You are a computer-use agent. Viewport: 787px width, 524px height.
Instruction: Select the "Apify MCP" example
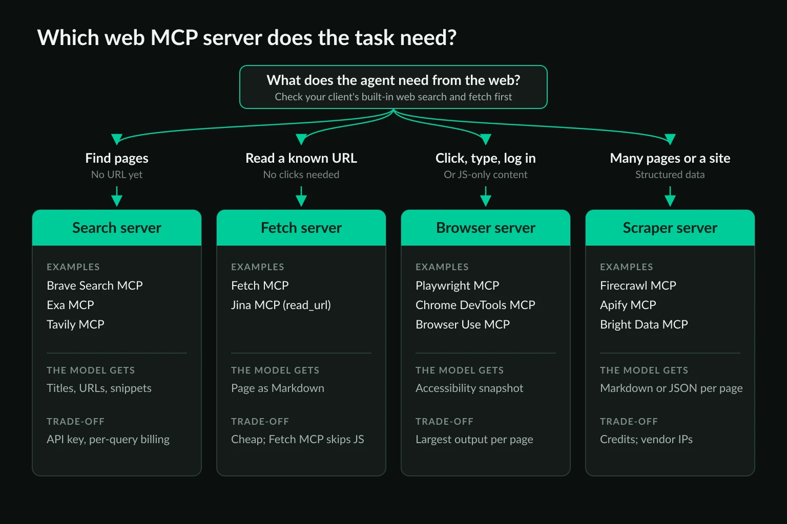pos(628,305)
